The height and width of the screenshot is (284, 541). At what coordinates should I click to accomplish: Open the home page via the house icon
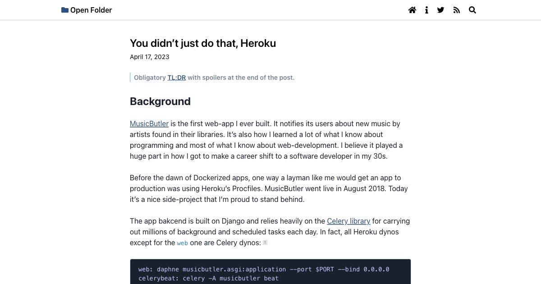412,10
